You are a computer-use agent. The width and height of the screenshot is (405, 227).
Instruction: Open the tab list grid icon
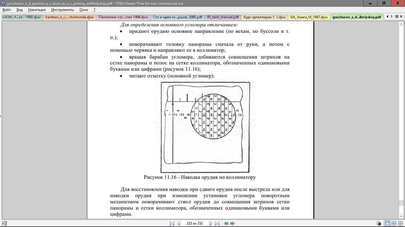(397, 17)
